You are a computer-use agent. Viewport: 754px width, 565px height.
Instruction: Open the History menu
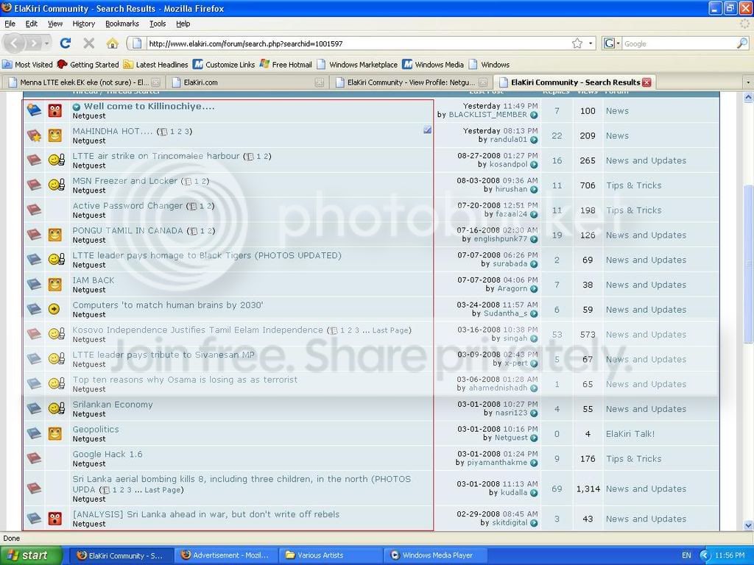click(x=84, y=24)
